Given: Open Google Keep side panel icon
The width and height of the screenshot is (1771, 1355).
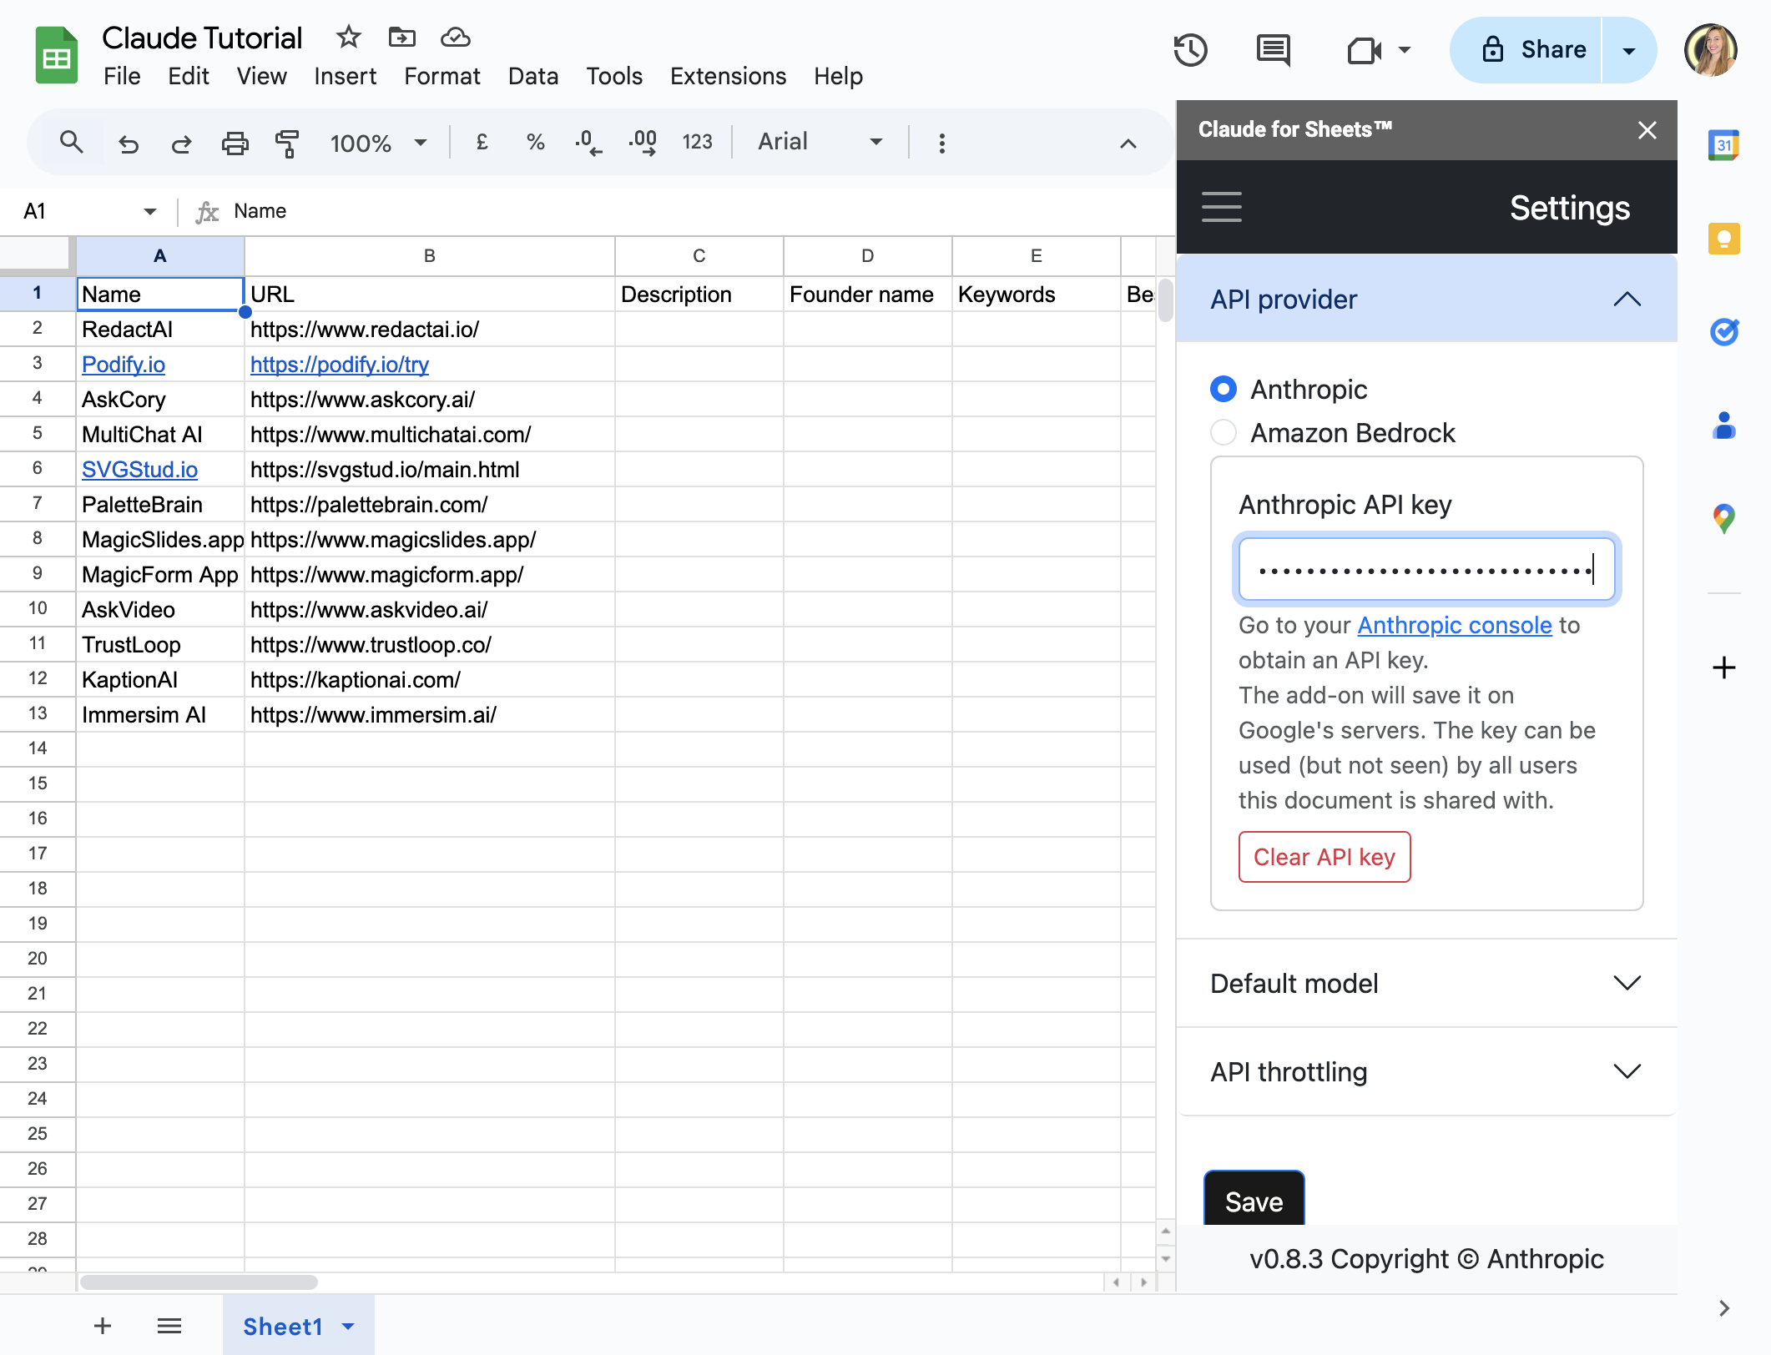Looking at the screenshot, I should [x=1723, y=239].
